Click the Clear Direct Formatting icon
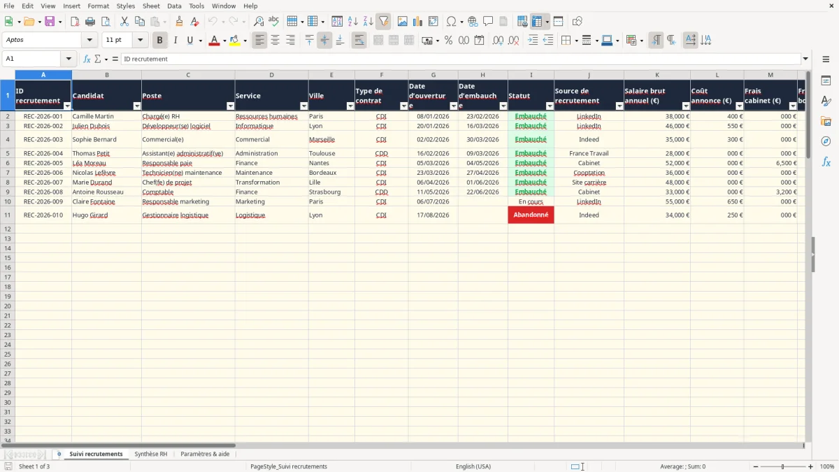The height and width of the screenshot is (472, 839). tap(195, 22)
